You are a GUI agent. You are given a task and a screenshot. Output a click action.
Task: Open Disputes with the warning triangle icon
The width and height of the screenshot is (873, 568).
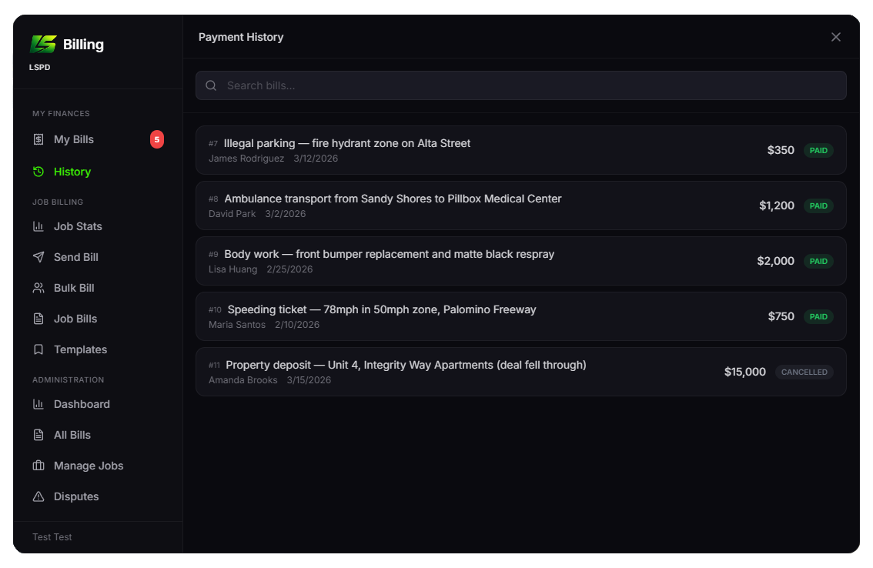coord(38,496)
